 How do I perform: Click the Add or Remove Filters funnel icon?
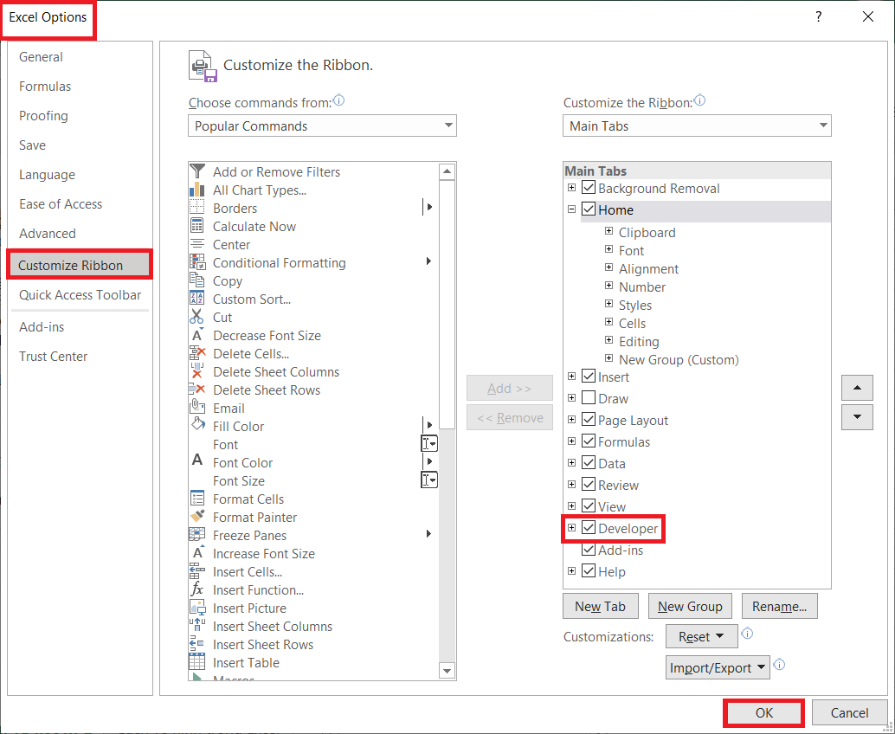point(197,171)
